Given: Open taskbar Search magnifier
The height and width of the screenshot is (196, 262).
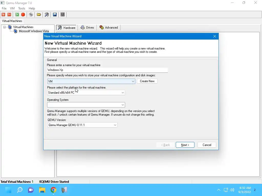Looking at the screenshot, I should point(20,190).
